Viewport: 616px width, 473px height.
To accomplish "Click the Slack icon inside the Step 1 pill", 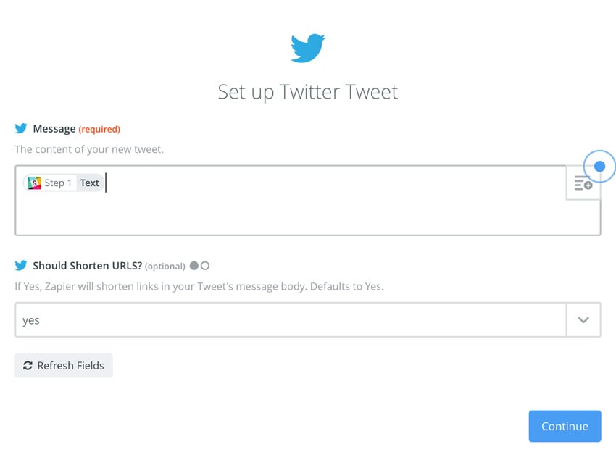I will 33,183.
